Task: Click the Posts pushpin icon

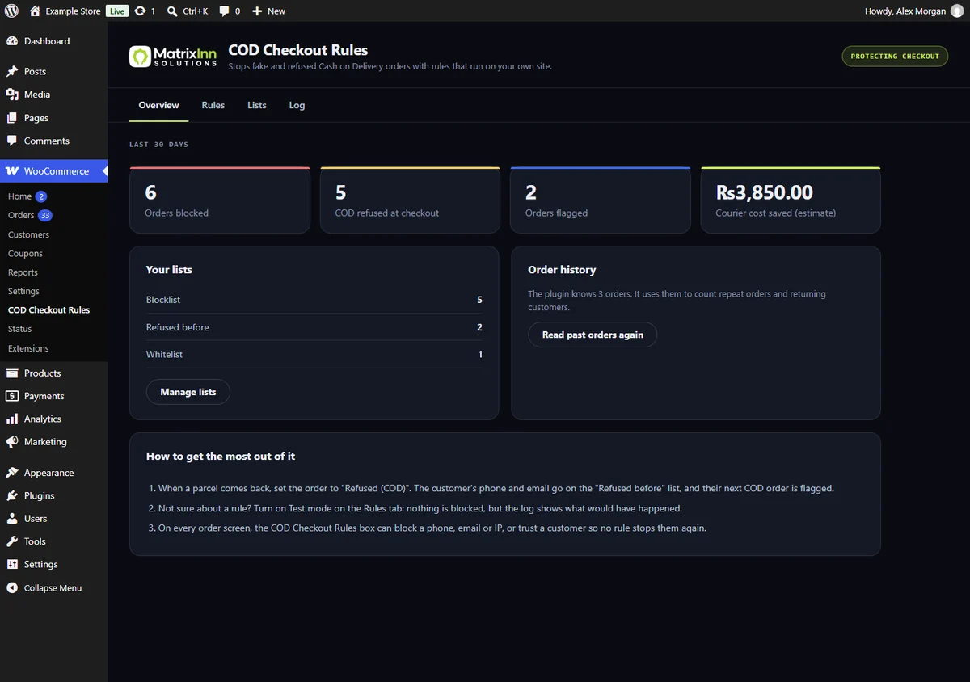Action: pos(12,71)
